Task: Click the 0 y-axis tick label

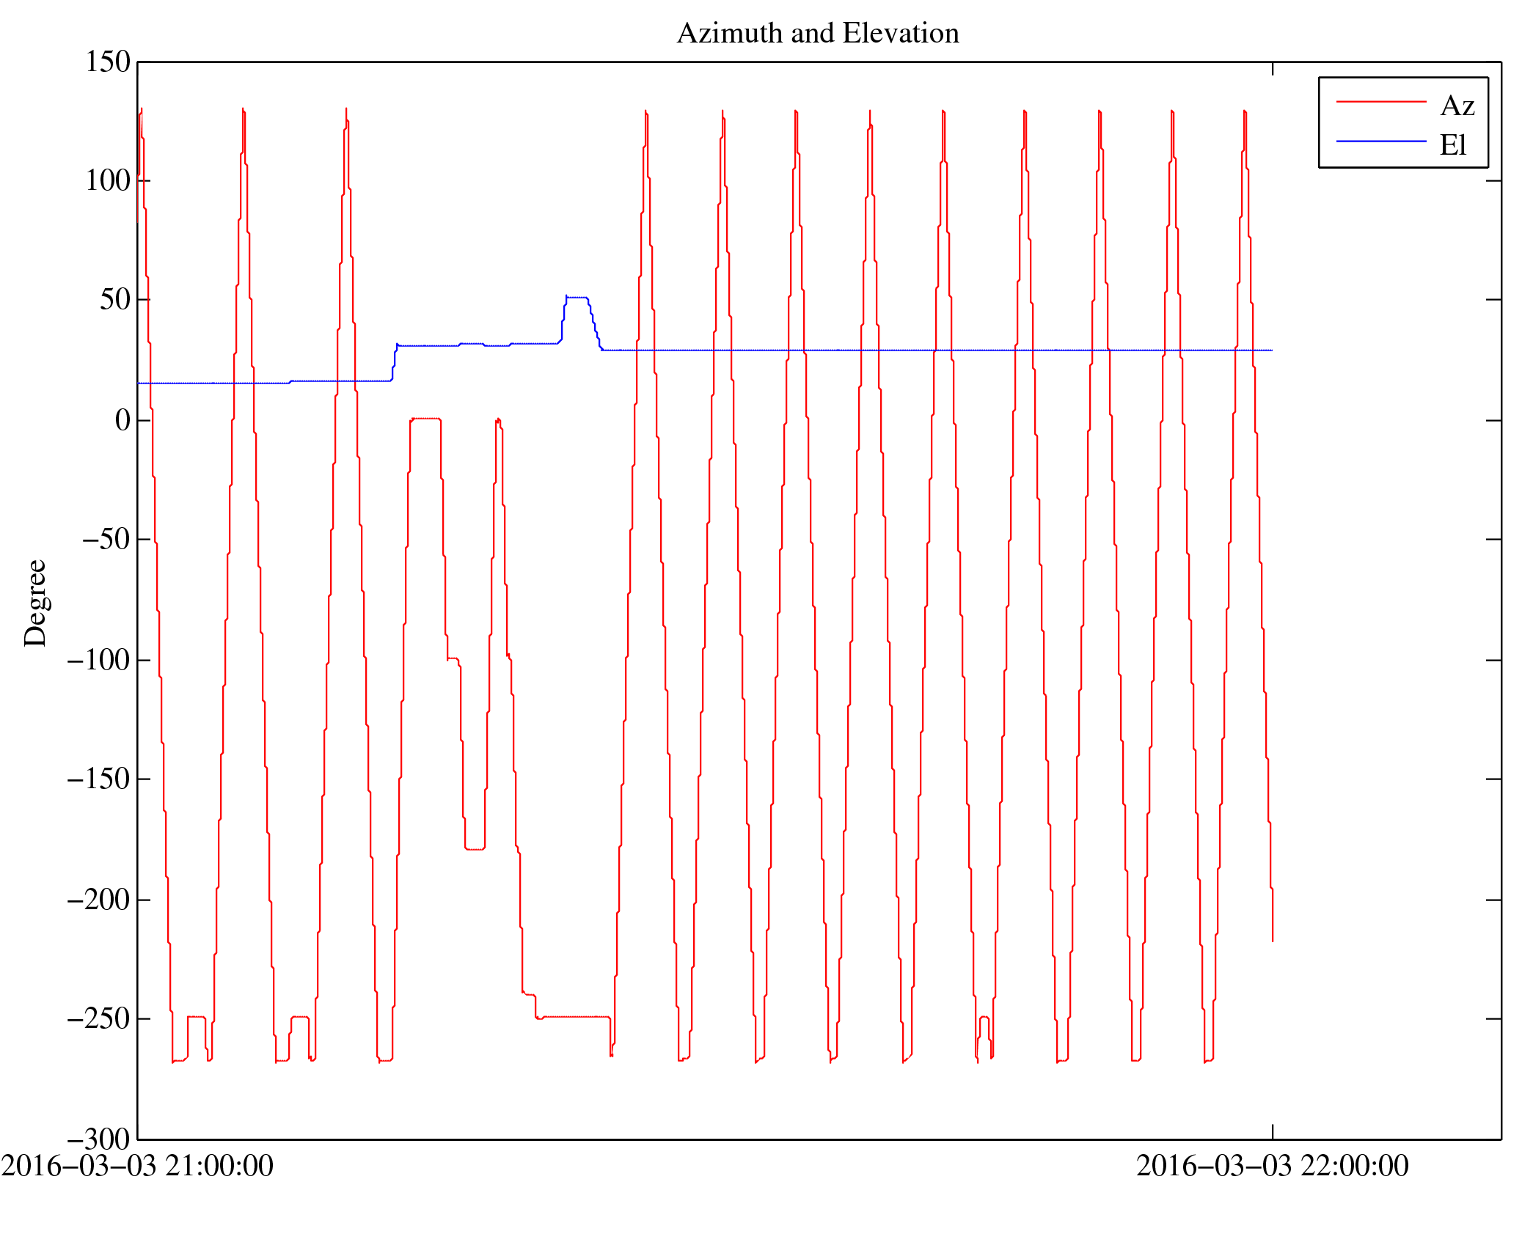Action: tap(122, 420)
